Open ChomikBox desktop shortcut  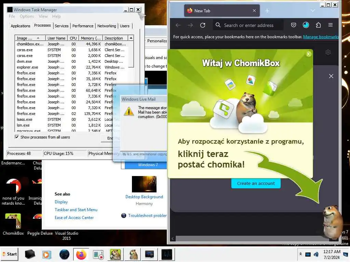13,224
